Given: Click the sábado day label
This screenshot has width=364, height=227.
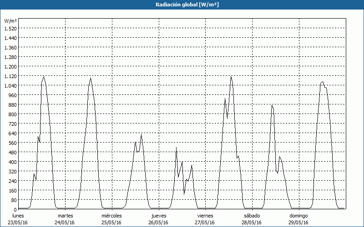Looking at the screenshot, I should pyautogui.click(x=252, y=215).
